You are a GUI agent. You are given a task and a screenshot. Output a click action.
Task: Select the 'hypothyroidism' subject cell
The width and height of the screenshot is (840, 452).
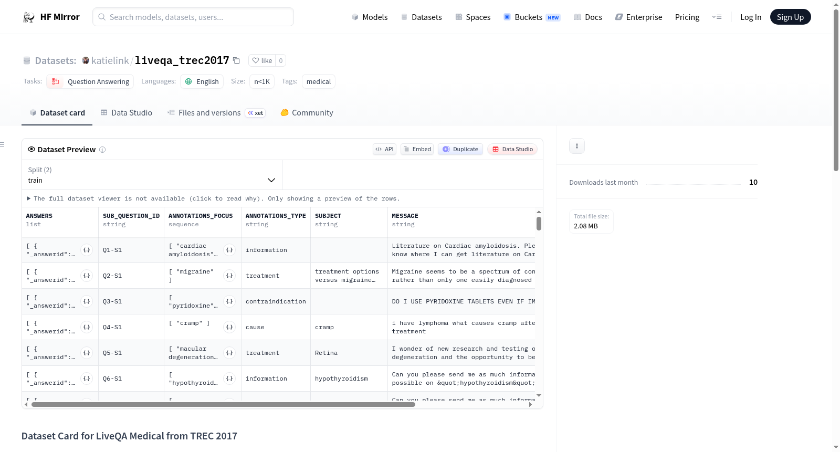(349, 379)
